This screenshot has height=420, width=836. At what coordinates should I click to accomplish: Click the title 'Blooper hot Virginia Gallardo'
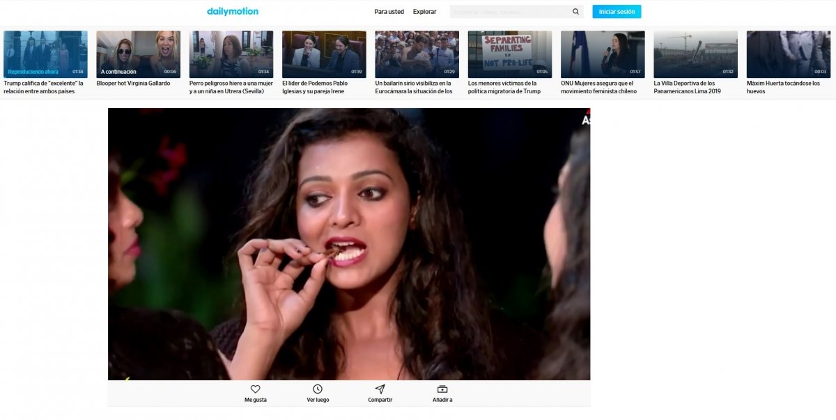point(133,84)
